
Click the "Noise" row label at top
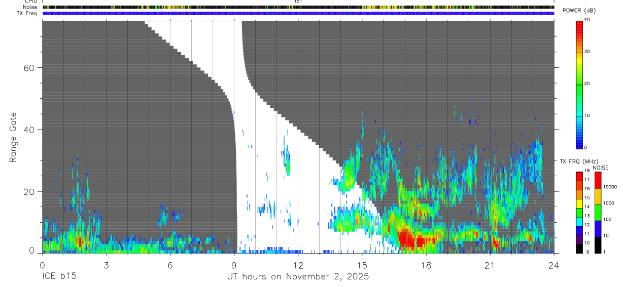point(30,7)
